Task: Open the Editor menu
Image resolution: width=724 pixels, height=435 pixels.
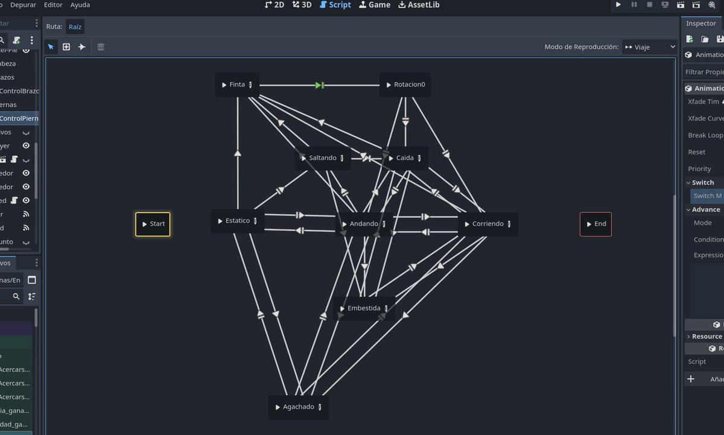Action: (53, 5)
